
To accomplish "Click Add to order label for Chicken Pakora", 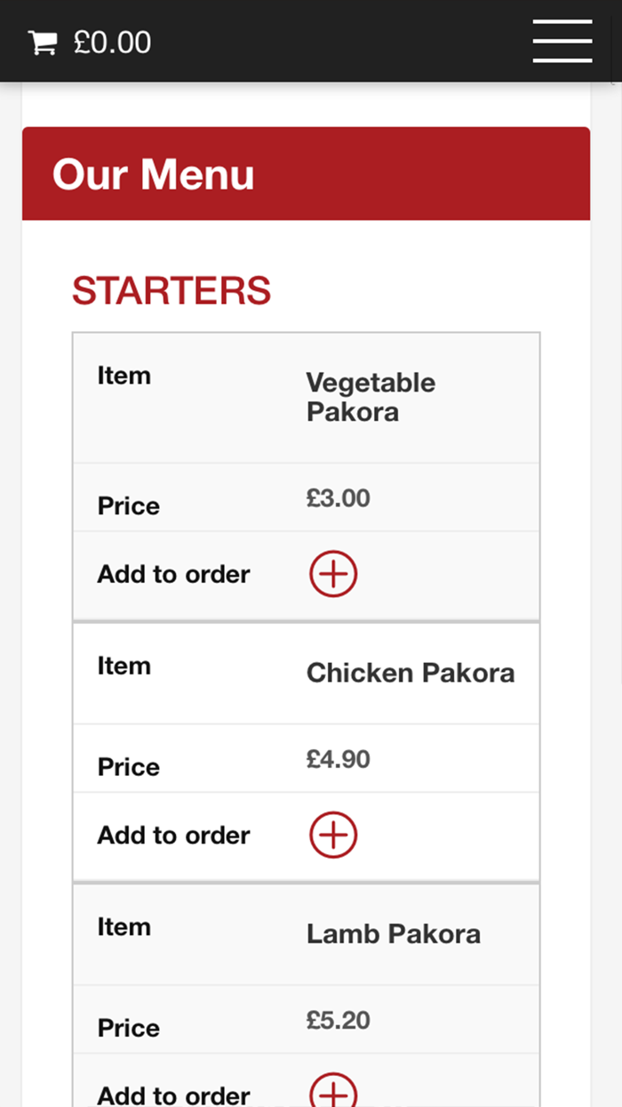I will [173, 836].
